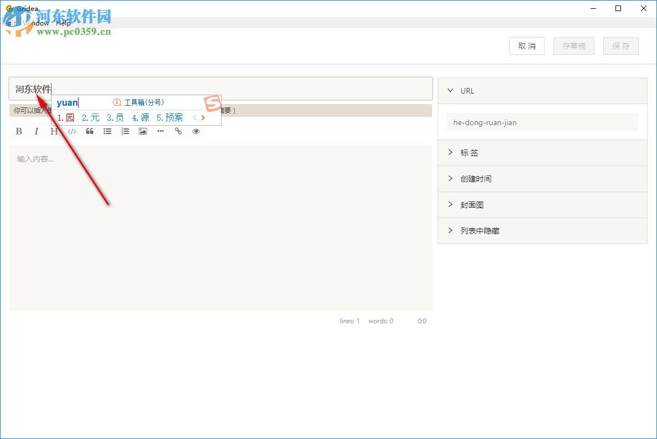Insert a code block with the </> icon

[71, 131]
